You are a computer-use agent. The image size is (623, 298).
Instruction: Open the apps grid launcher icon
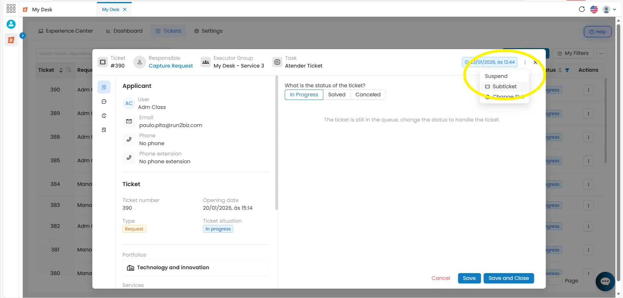pos(11,9)
